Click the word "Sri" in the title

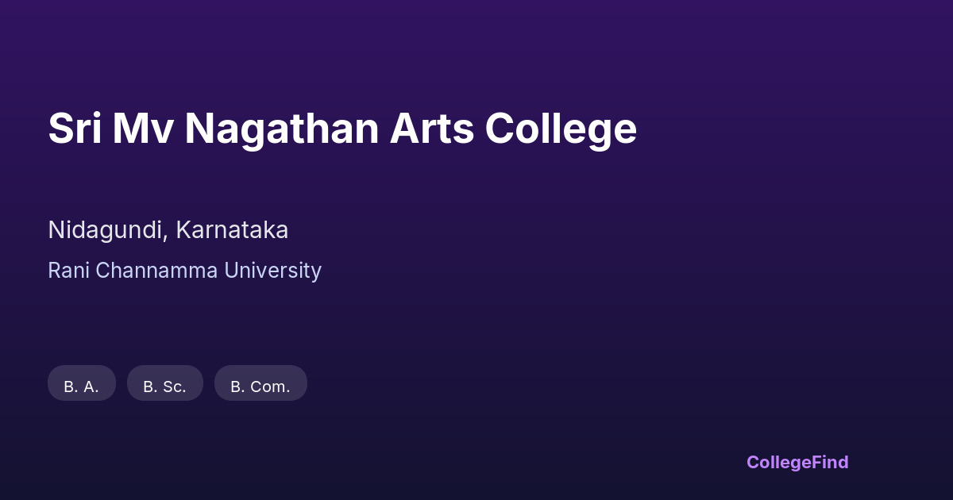(x=75, y=129)
